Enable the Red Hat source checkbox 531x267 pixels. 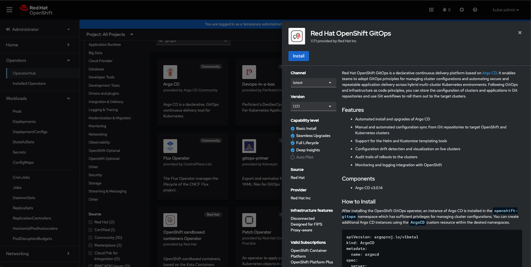coord(91,222)
